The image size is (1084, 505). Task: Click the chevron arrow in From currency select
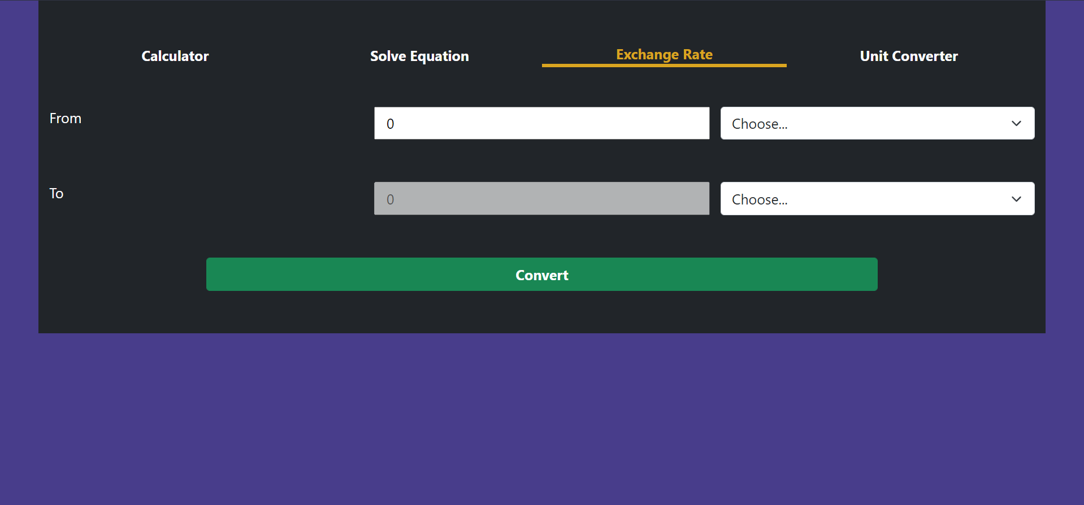click(1016, 123)
